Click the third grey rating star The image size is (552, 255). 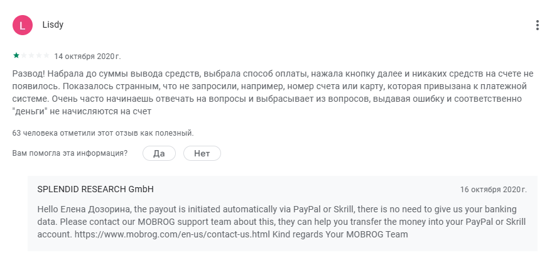pyautogui.click(x=31, y=55)
